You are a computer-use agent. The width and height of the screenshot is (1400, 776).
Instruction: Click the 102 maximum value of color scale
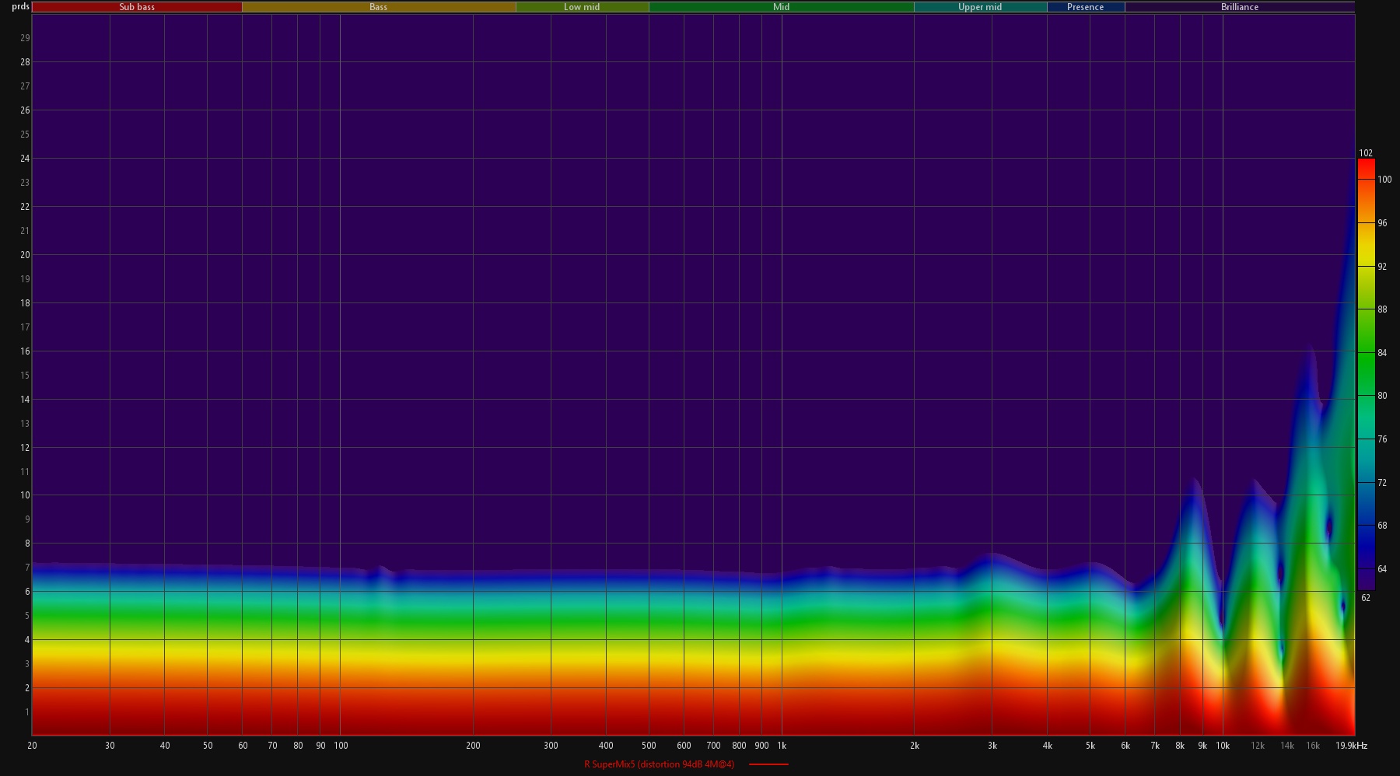(1366, 153)
